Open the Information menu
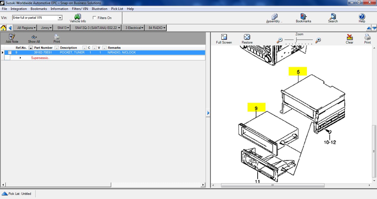Viewport: 377px width, 199px height. (x=59, y=9)
